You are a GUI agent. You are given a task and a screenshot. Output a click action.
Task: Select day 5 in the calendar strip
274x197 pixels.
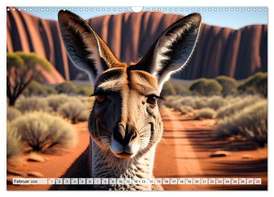click(82, 181)
